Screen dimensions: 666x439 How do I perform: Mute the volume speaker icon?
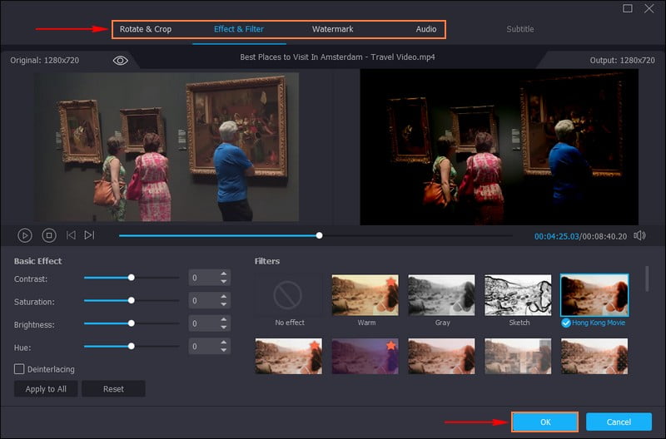pos(639,235)
